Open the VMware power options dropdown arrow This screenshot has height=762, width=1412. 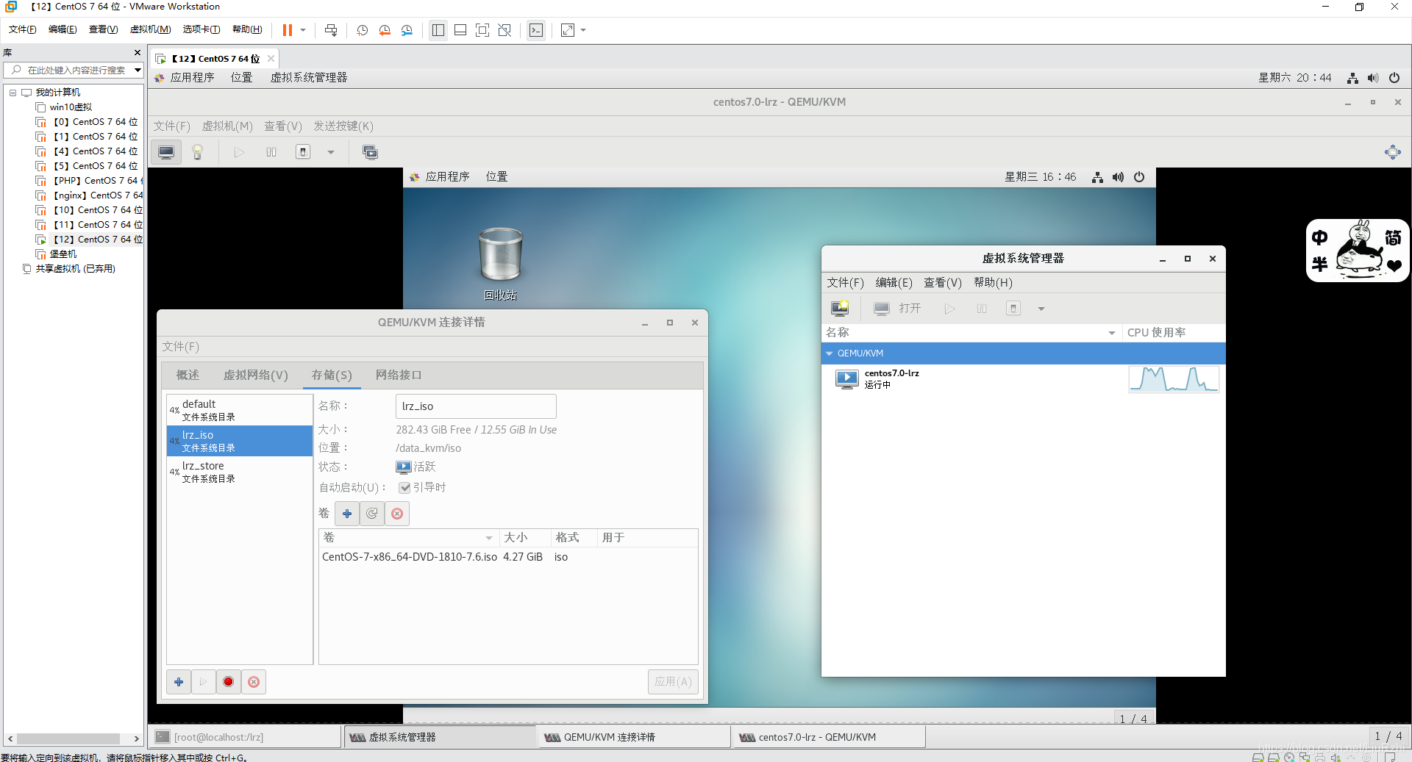pos(302,30)
